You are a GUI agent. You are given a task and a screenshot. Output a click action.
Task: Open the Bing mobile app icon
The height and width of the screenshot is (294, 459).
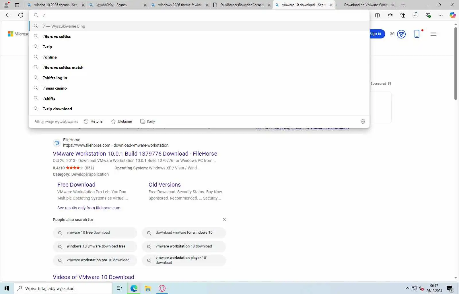click(x=417, y=34)
